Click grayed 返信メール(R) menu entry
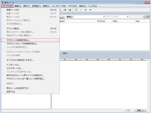 click(30, 13)
